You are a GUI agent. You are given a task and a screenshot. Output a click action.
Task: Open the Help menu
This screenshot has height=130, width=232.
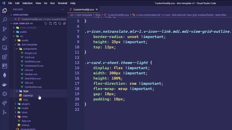click(x=72, y=3)
